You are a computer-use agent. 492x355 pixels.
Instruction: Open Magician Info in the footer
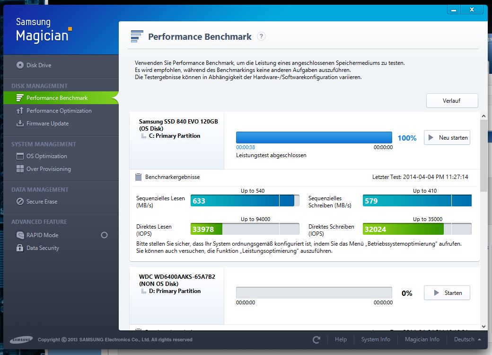tap(422, 339)
